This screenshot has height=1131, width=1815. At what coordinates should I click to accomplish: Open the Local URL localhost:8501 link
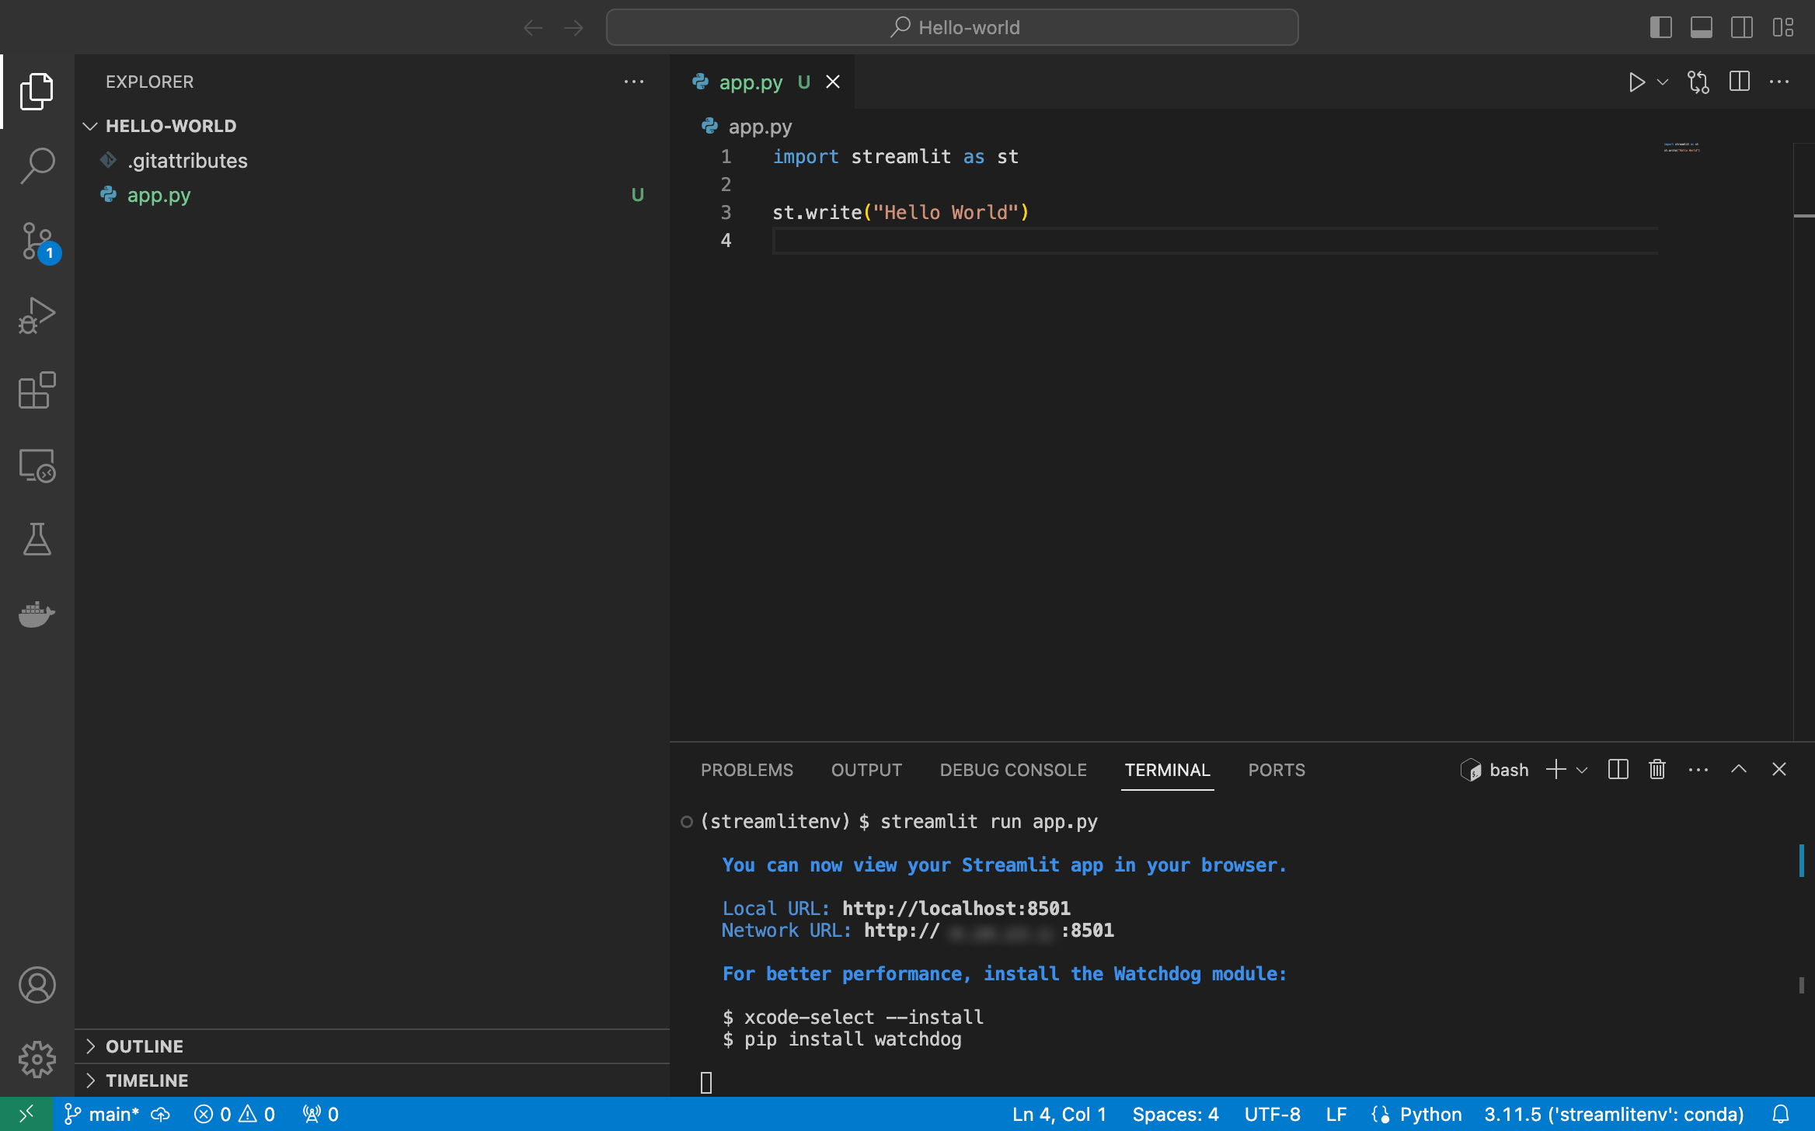pos(956,907)
